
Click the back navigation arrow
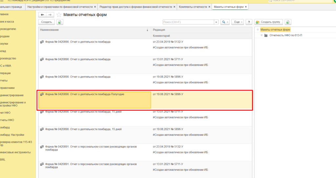click(42, 15)
